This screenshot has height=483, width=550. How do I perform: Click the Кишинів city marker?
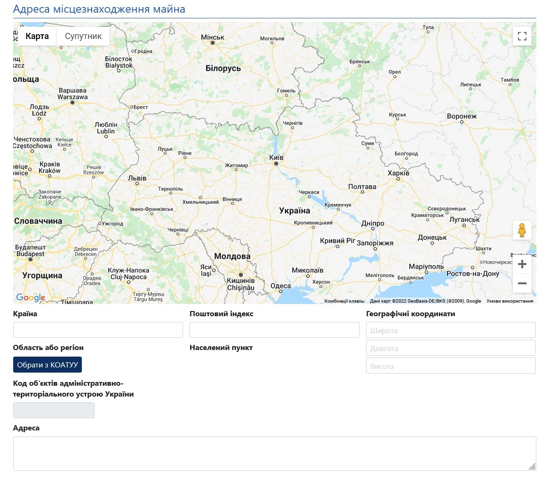[x=240, y=275]
